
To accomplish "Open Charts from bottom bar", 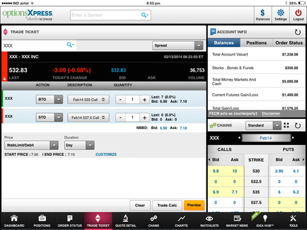I will pos(182,221).
